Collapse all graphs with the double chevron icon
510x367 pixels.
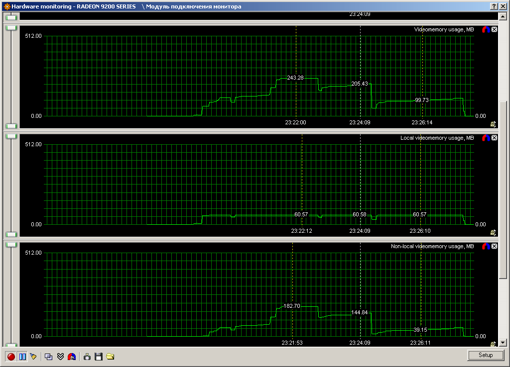point(60,356)
